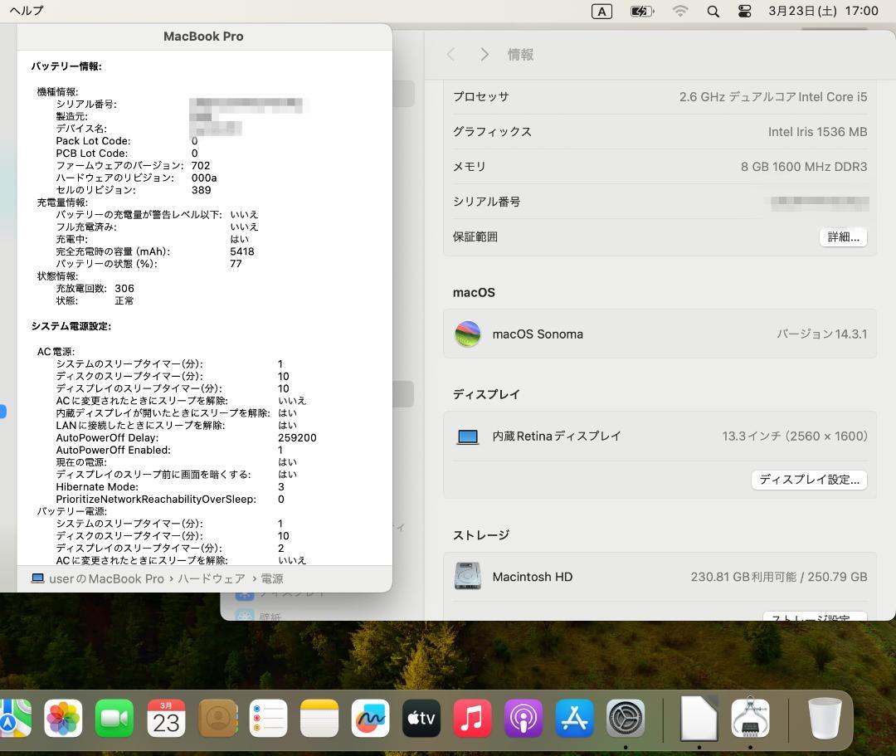Select the グラフィックス row
Image resolution: width=896 pixels, height=756 pixels.
tap(660, 132)
